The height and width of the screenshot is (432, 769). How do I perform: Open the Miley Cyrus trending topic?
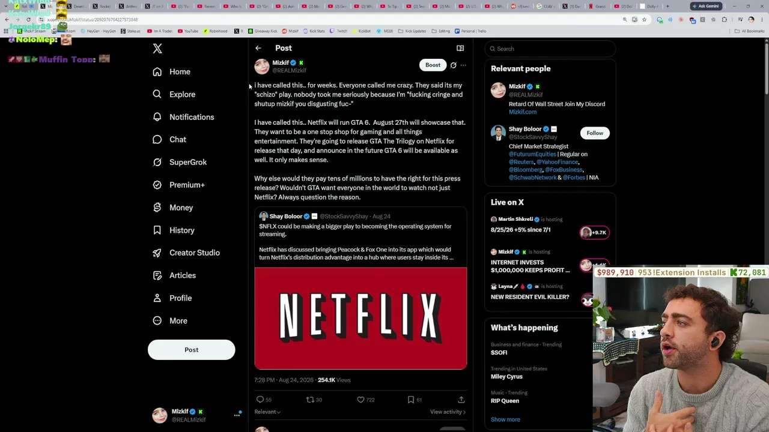tap(506, 377)
